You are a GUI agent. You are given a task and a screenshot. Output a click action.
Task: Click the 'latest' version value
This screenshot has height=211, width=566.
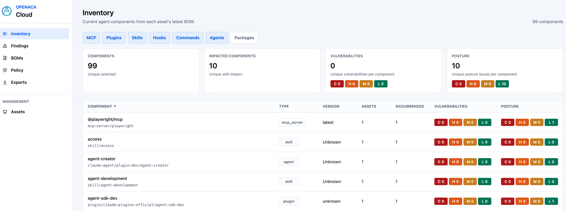[x=328, y=122]
